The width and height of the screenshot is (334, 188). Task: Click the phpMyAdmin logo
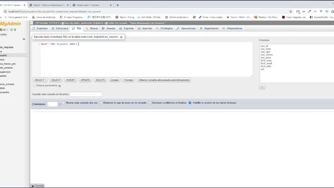pyautogui.click(x=10, y=23)
